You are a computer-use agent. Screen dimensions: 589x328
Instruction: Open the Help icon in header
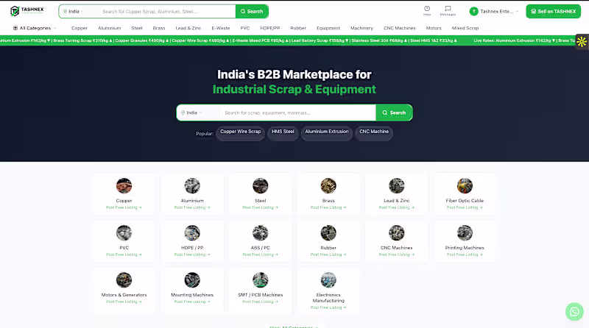point(427,10)
